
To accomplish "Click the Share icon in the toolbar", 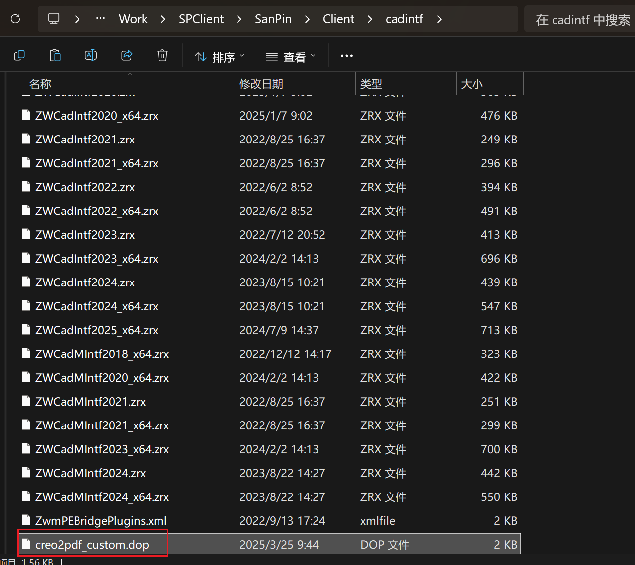I will coord(127,56).
